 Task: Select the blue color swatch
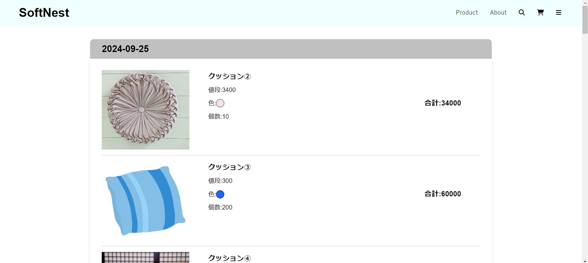pyautogui.click(x=220, y=194)
